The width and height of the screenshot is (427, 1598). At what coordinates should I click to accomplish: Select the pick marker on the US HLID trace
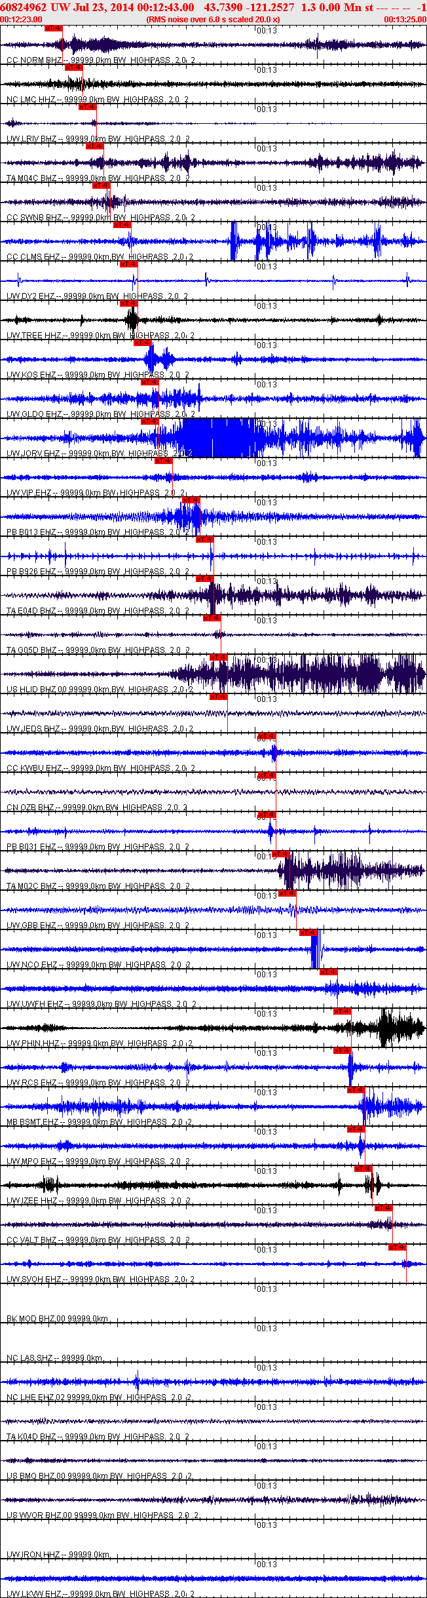pos(219,657)
